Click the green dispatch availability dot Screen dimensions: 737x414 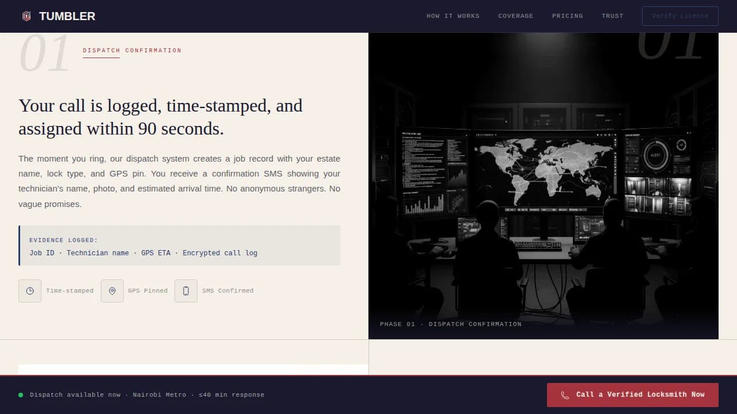tap(21, 395)
